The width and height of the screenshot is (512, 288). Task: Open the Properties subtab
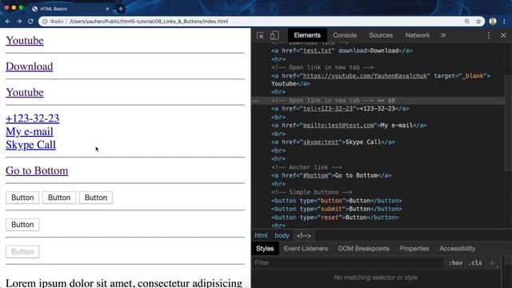pyautogui.click(x=414, y=249)
